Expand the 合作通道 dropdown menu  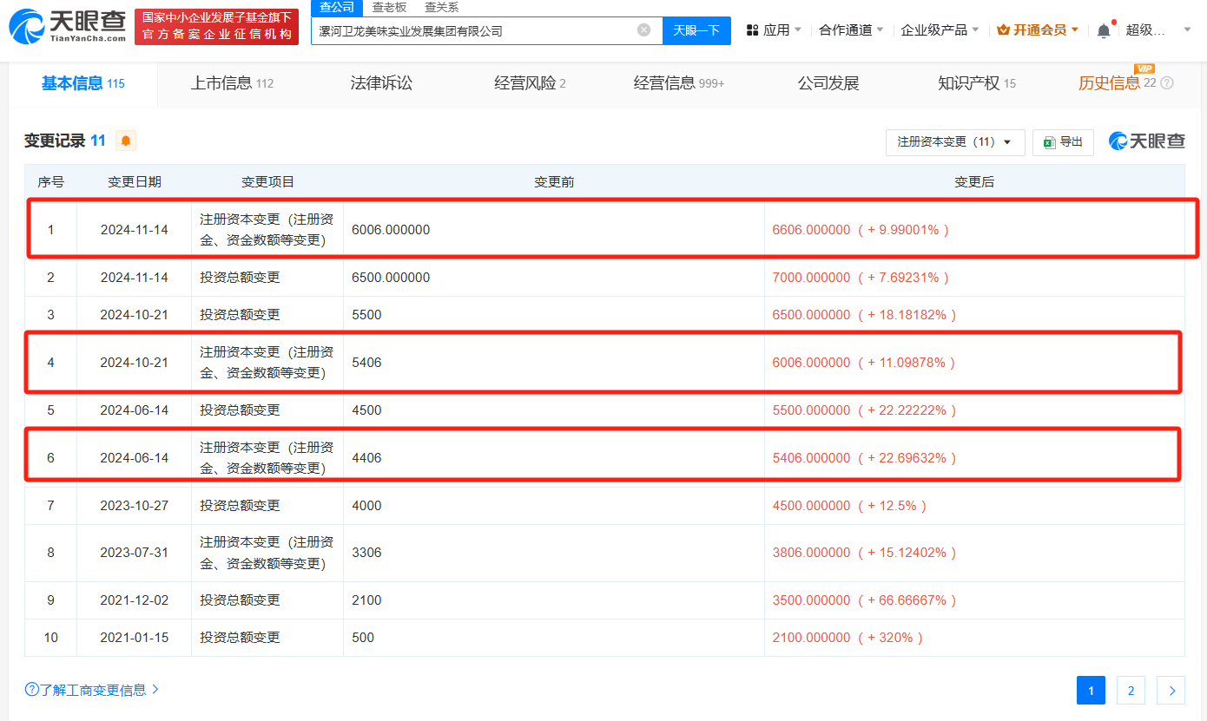click(x=851, y=30)
